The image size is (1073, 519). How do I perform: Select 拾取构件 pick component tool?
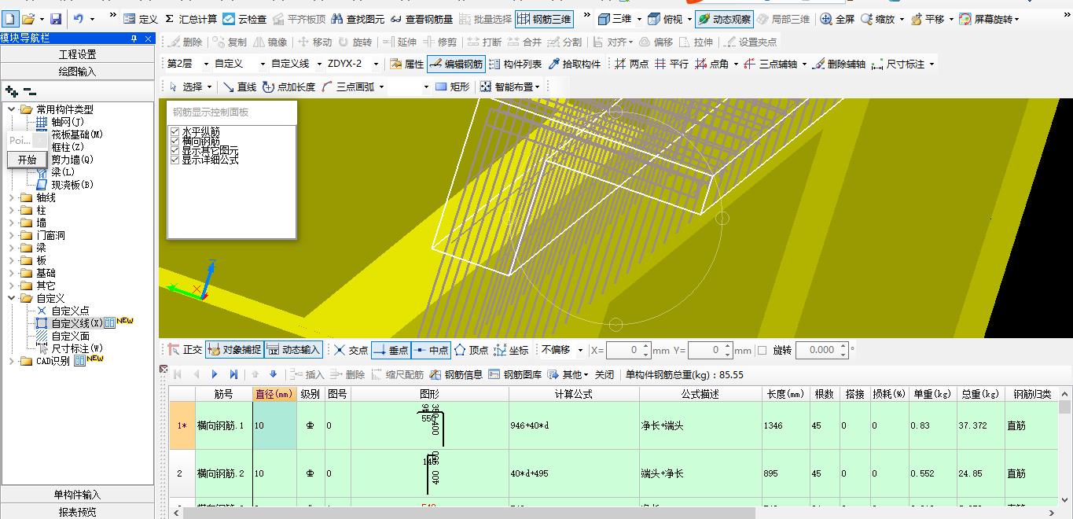(575, 64)
